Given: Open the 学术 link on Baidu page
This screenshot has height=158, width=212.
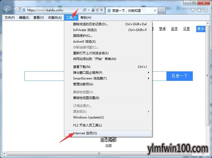Looking at the screenshot, I should pos(162,29).
